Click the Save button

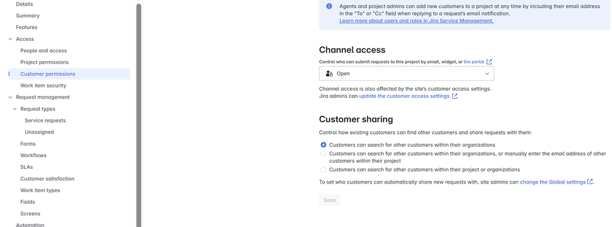330,200
